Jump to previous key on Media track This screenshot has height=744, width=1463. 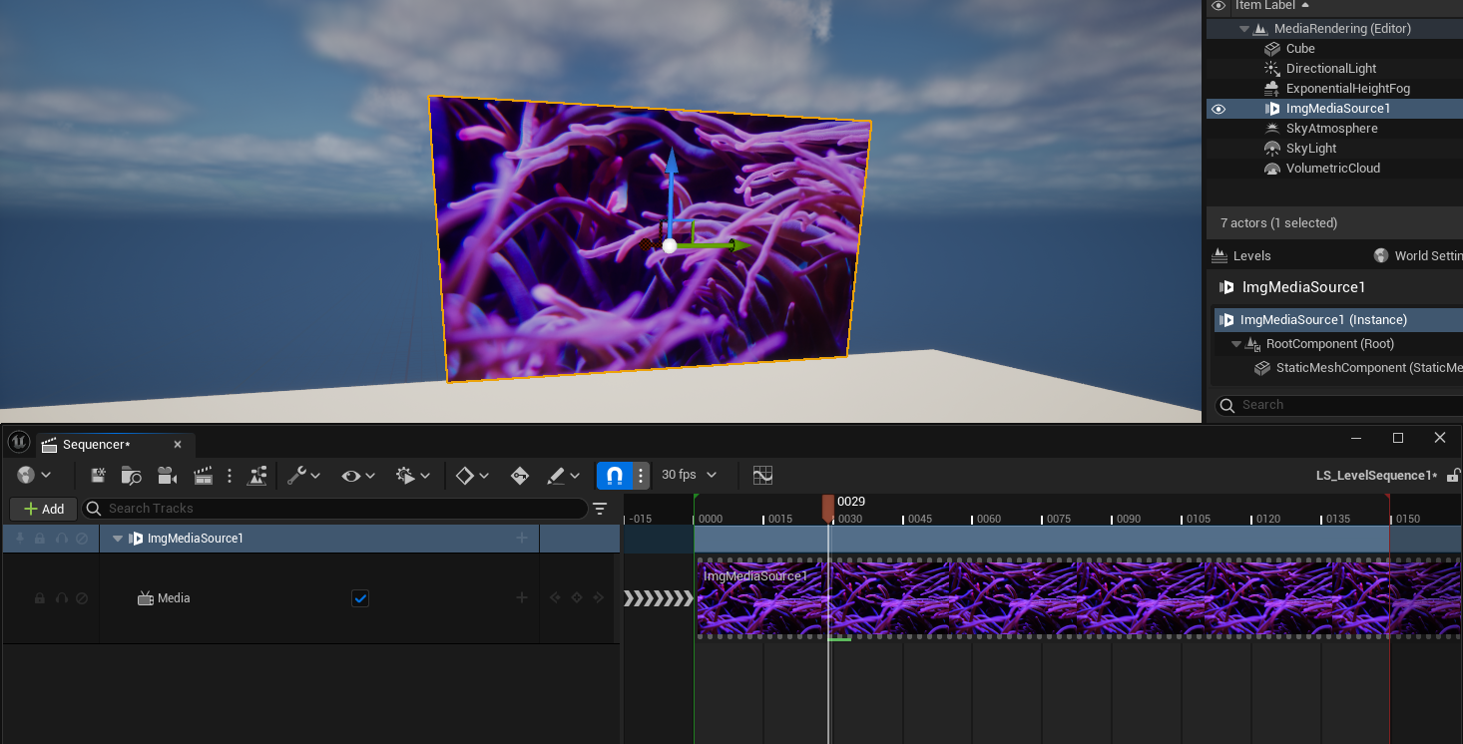[x=556, y=598]
